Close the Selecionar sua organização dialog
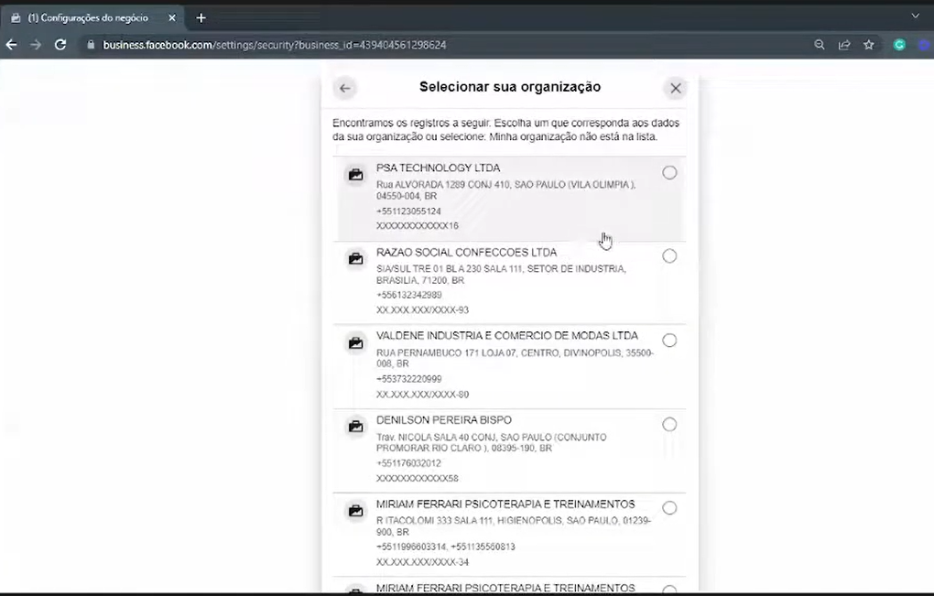The height and width of the screenshot is (596, 934). coord(676,88)
